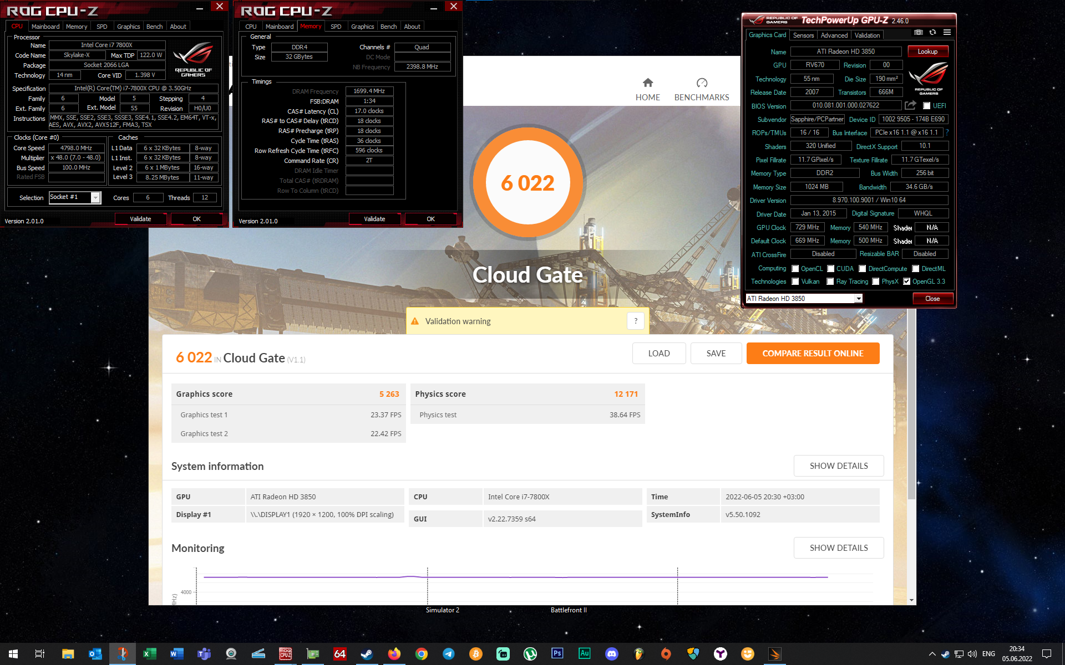Open AIDA64 taskbar icon

point(339,654)
